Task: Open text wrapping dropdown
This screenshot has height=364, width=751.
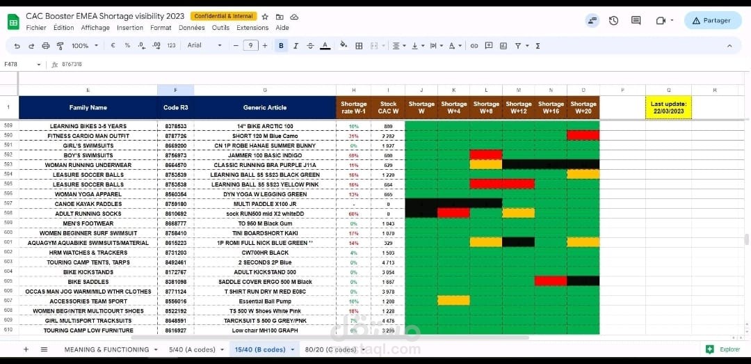Action: point(436,45)
